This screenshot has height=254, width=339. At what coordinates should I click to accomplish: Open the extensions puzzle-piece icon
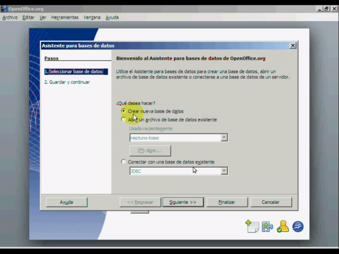click(x=267, y=227)
